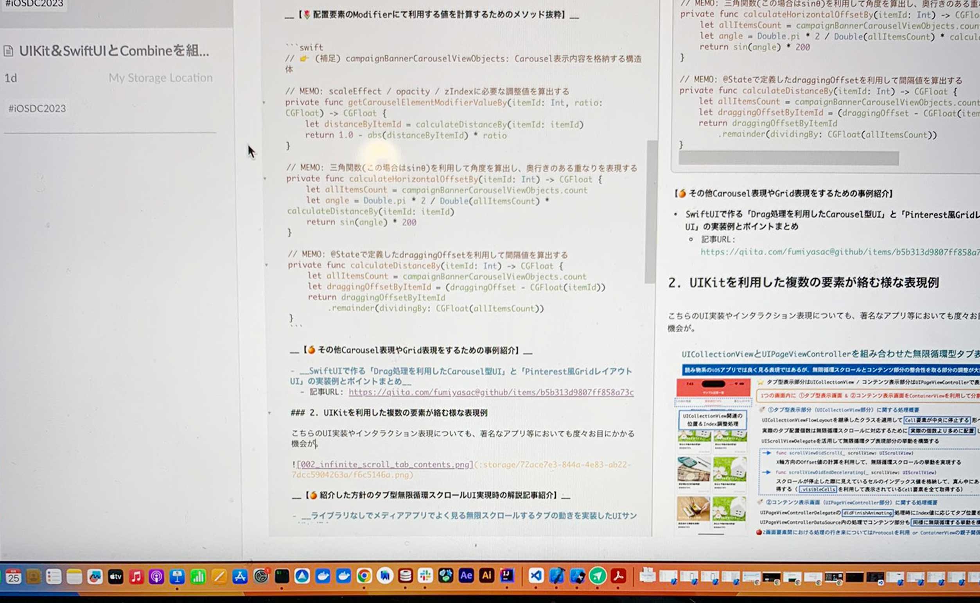Launch Adobe Illustrator from the Dock
Viewport: 980px width, 603px height.
click(x=486, y=576)
